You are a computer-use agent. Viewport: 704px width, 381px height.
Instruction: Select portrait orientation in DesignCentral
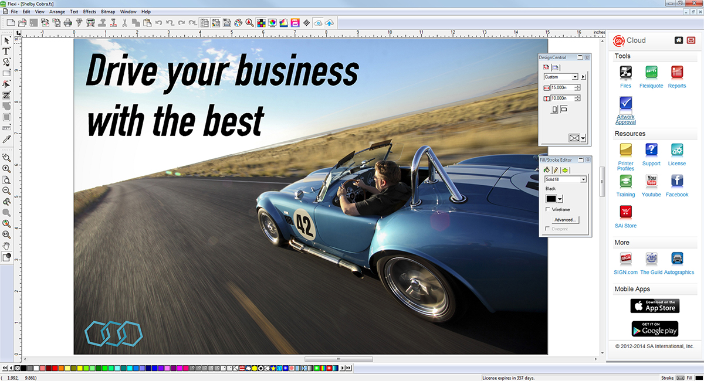[x=555, y=110]
